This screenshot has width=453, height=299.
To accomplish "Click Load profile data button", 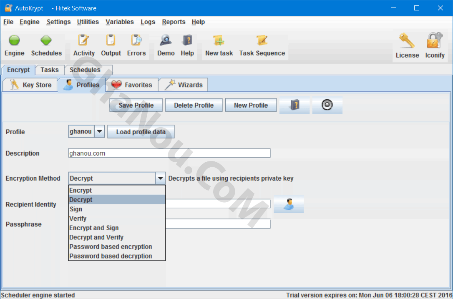I will tap(141, 132).
